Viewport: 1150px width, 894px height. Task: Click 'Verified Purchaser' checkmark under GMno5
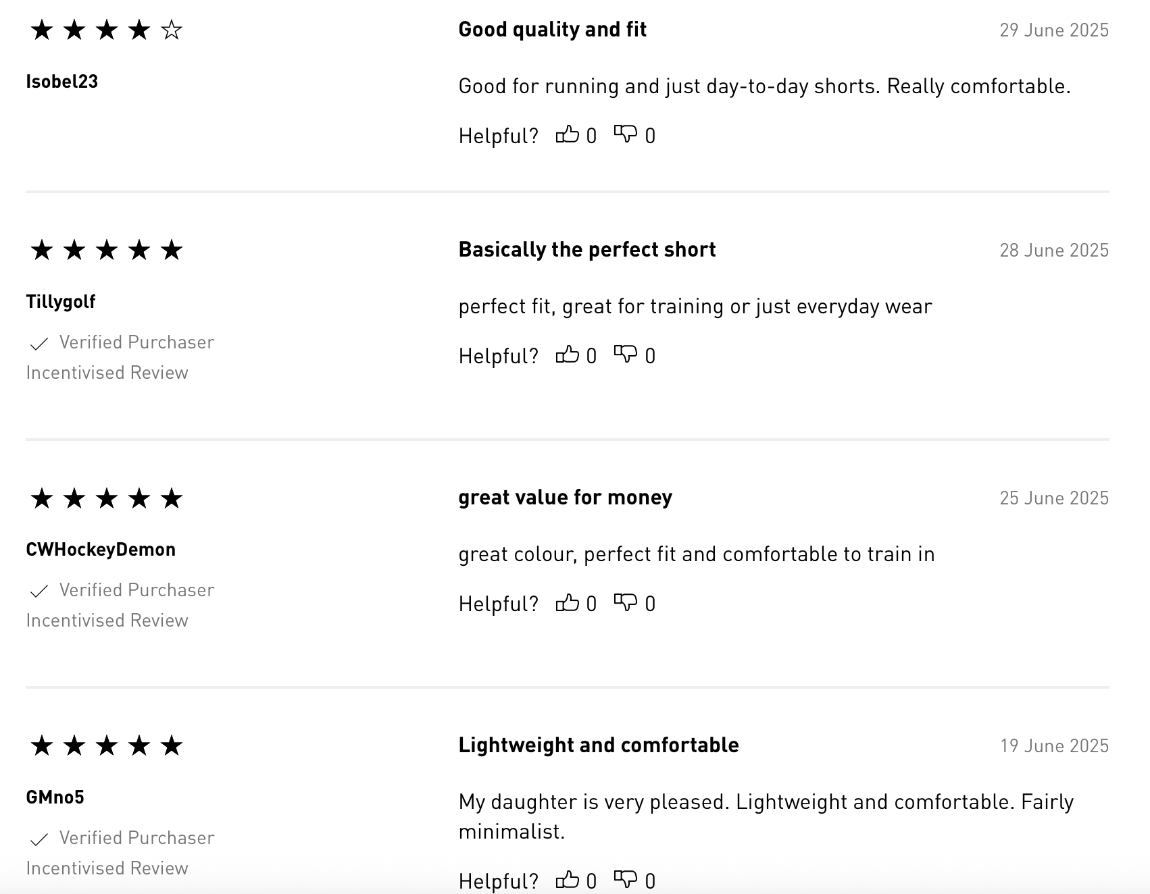[x=39, y=839]
